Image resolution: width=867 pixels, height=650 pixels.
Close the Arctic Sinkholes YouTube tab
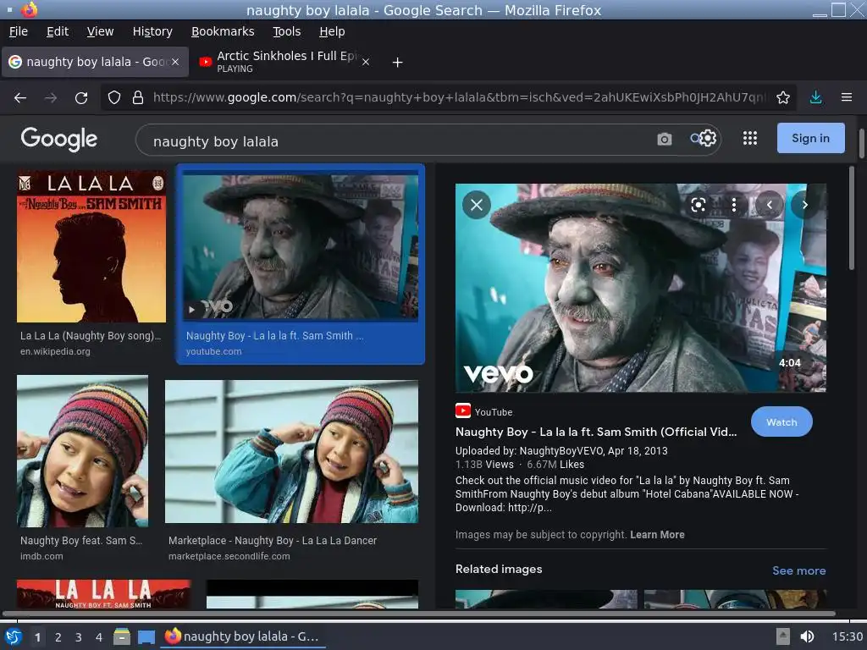(366, 63)
